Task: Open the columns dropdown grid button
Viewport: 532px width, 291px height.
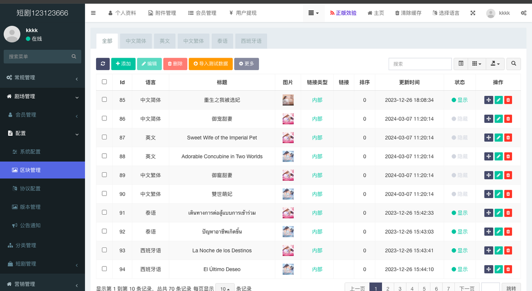Action: 477,64
